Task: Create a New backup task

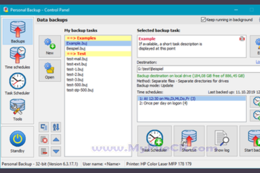Action: point(50,46)
